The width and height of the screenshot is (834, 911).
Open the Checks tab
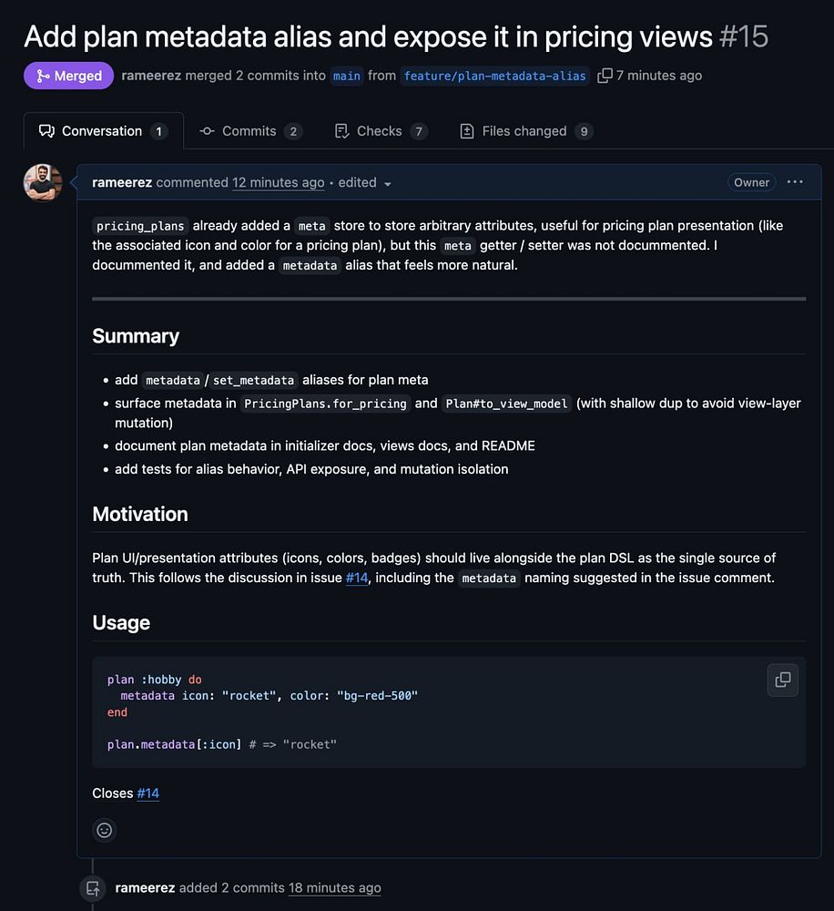(380, 131)
